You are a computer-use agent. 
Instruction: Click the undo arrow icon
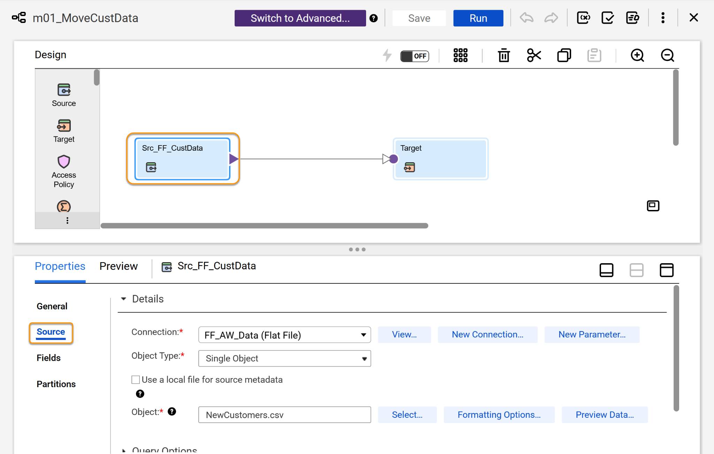(526, 18)
